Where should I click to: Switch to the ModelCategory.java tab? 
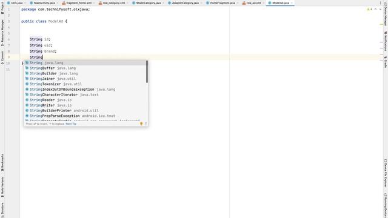tap(148, 3)
